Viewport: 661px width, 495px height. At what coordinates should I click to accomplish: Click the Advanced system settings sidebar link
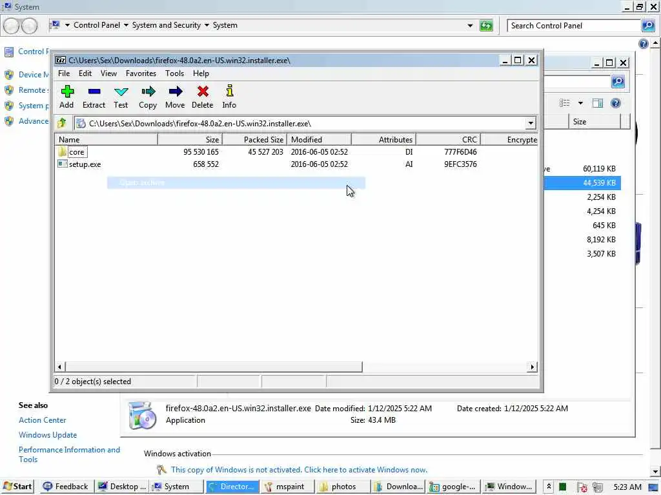click(34, 121)
